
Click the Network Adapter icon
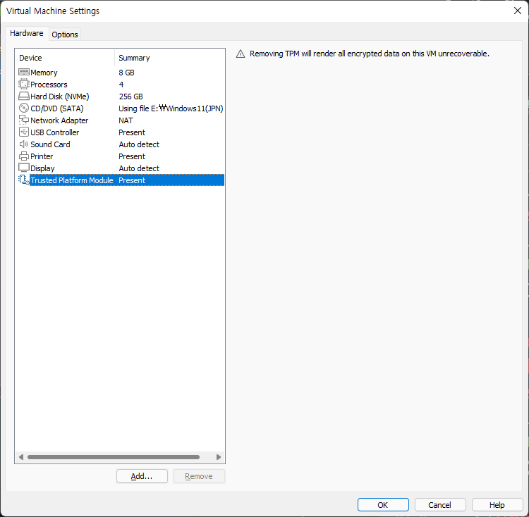click(23, 120)
